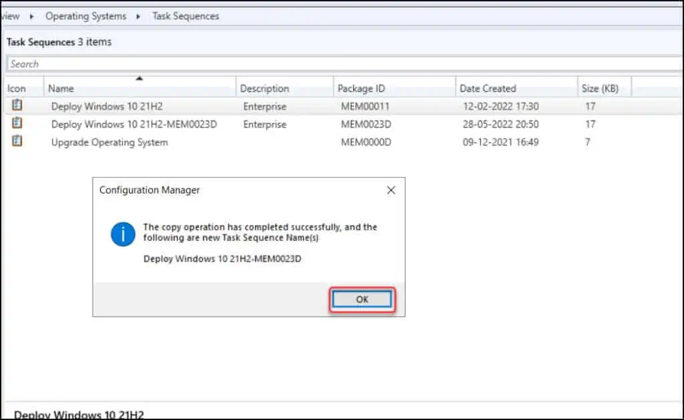Click date cell 12-02-2022 17:30

click(x=501, y=106)
